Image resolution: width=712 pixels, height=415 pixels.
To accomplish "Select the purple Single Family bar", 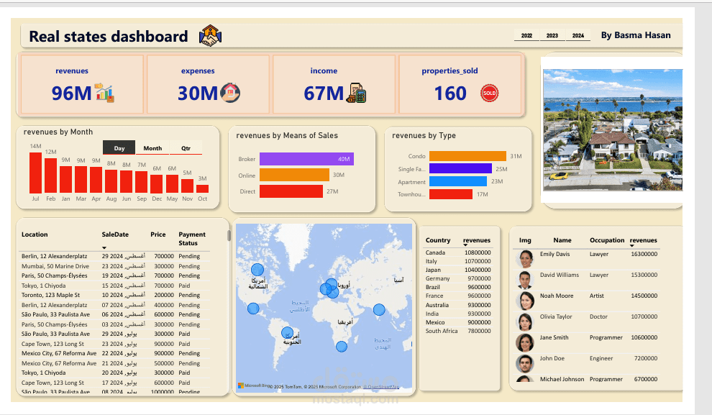I will tap(460, 168).
